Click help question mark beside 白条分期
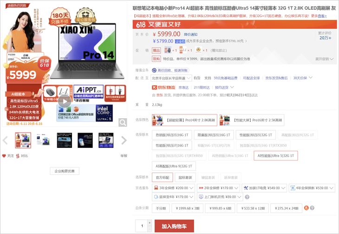This screenshot has height=234, width=339. pos(312,208)
